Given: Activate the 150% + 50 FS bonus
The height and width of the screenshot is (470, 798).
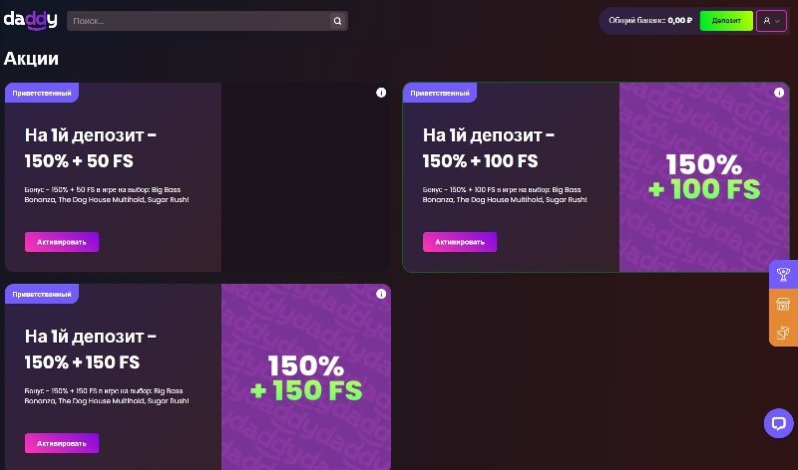Looking at the screenshot, I should 62,242.
